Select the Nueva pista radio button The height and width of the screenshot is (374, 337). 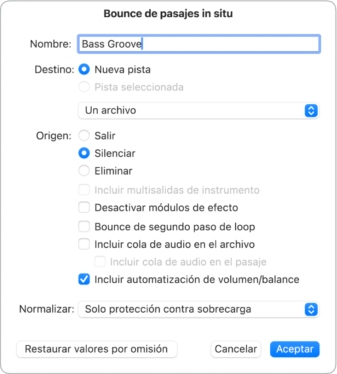[84, 69]
